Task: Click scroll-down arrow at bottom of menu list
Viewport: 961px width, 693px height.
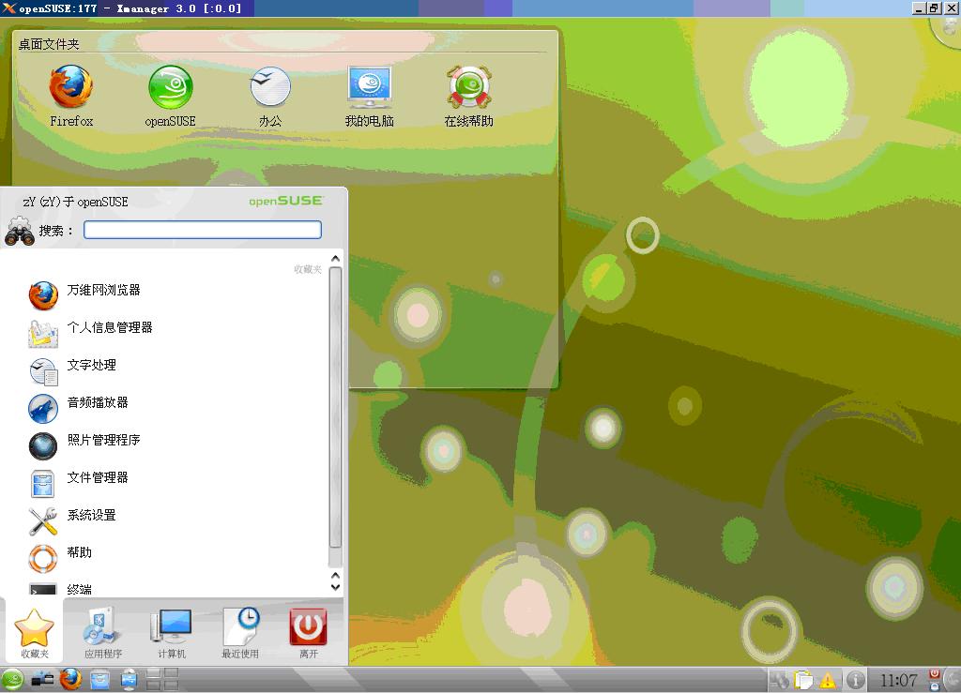Action: pyautogui.click(x=335, y=587)
